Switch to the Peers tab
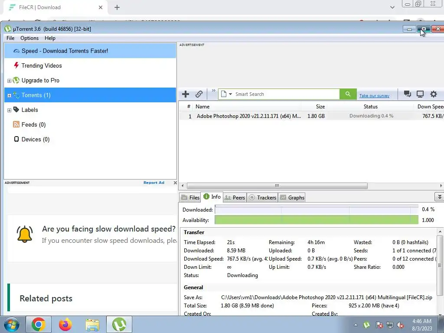The width and height of the screenshot is (444, 333). pos(235,198)
